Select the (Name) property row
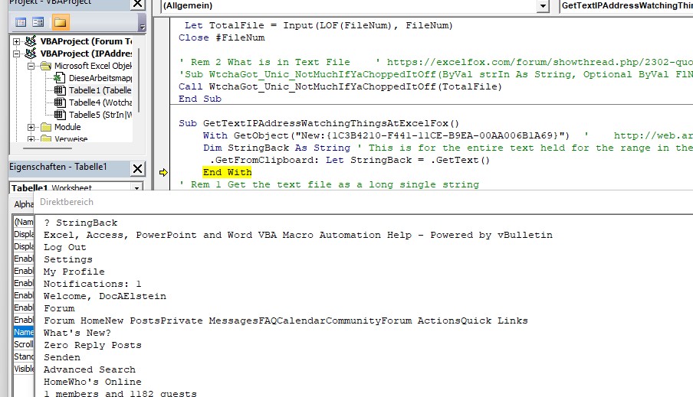This screenshot has height=397, width=693. (x=24, y=222)
